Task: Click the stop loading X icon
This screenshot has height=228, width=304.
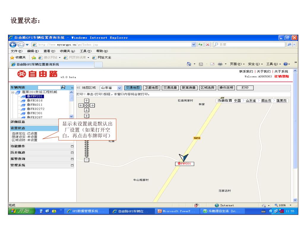Action: coord(208,45)
